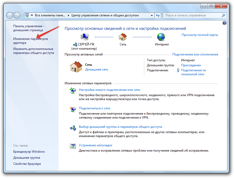Open help via the blue question mark icon

224,23
